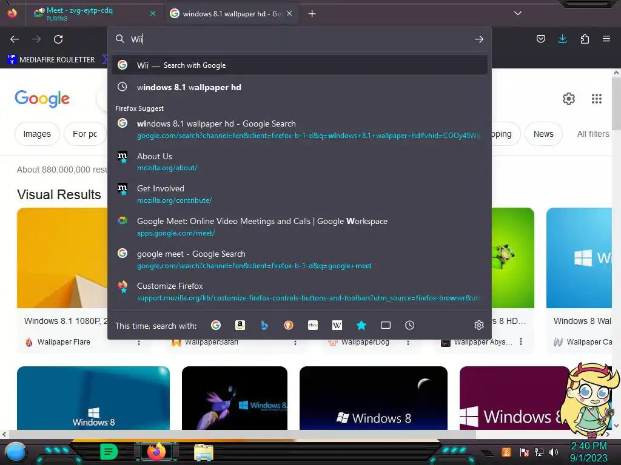This screenshot has width=621, height=465.
Task: Click the browser back arrow
Action: pyautogui.click(x=15, y=39)
